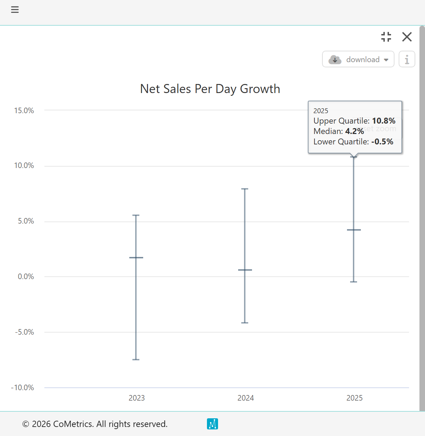Open the chart info button
The image size is (425, 436).
tap(407, 59)
